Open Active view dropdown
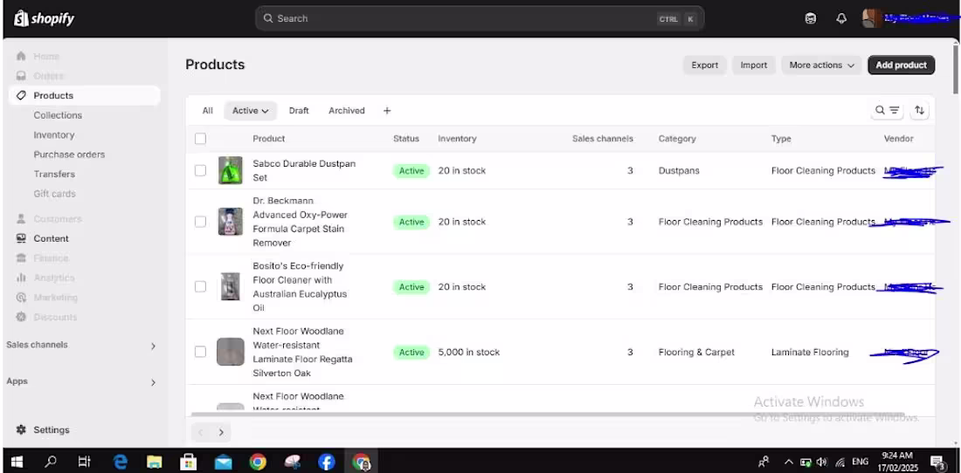This screenshot has height=473, width=961. 251,111
